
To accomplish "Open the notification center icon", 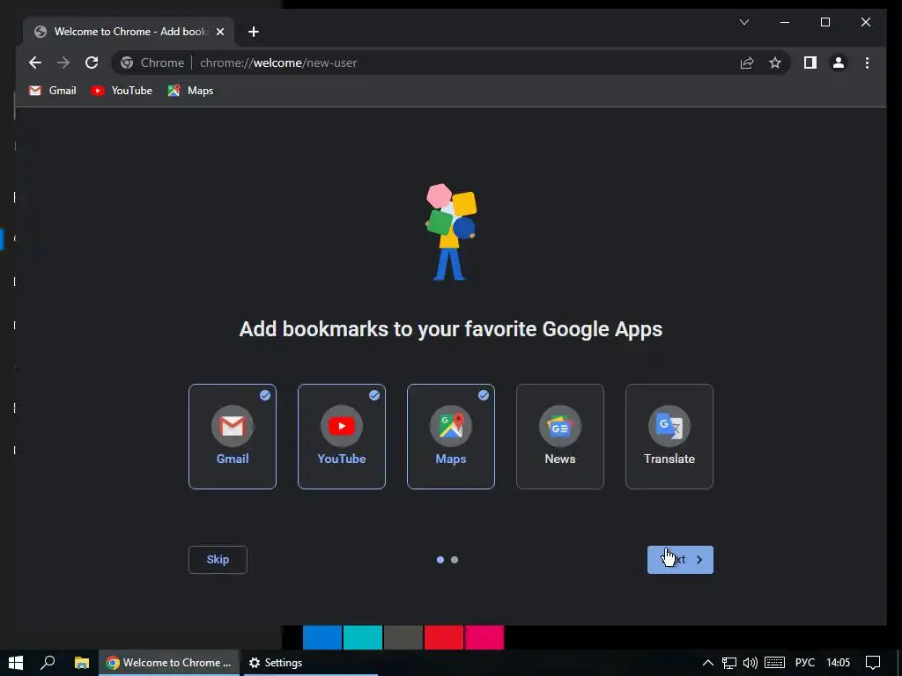I will (873, 662).
